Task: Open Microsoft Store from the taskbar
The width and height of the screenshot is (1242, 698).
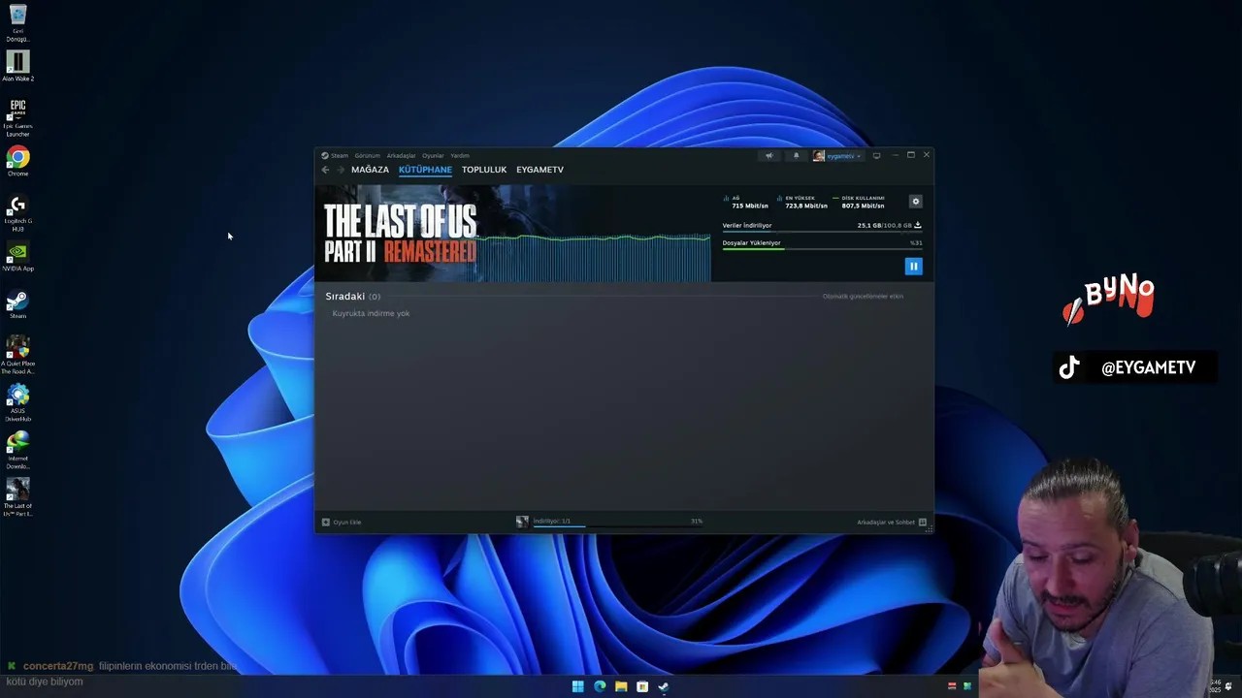Action: pos(642,686)
